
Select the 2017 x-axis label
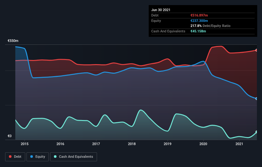coord(96,144)
